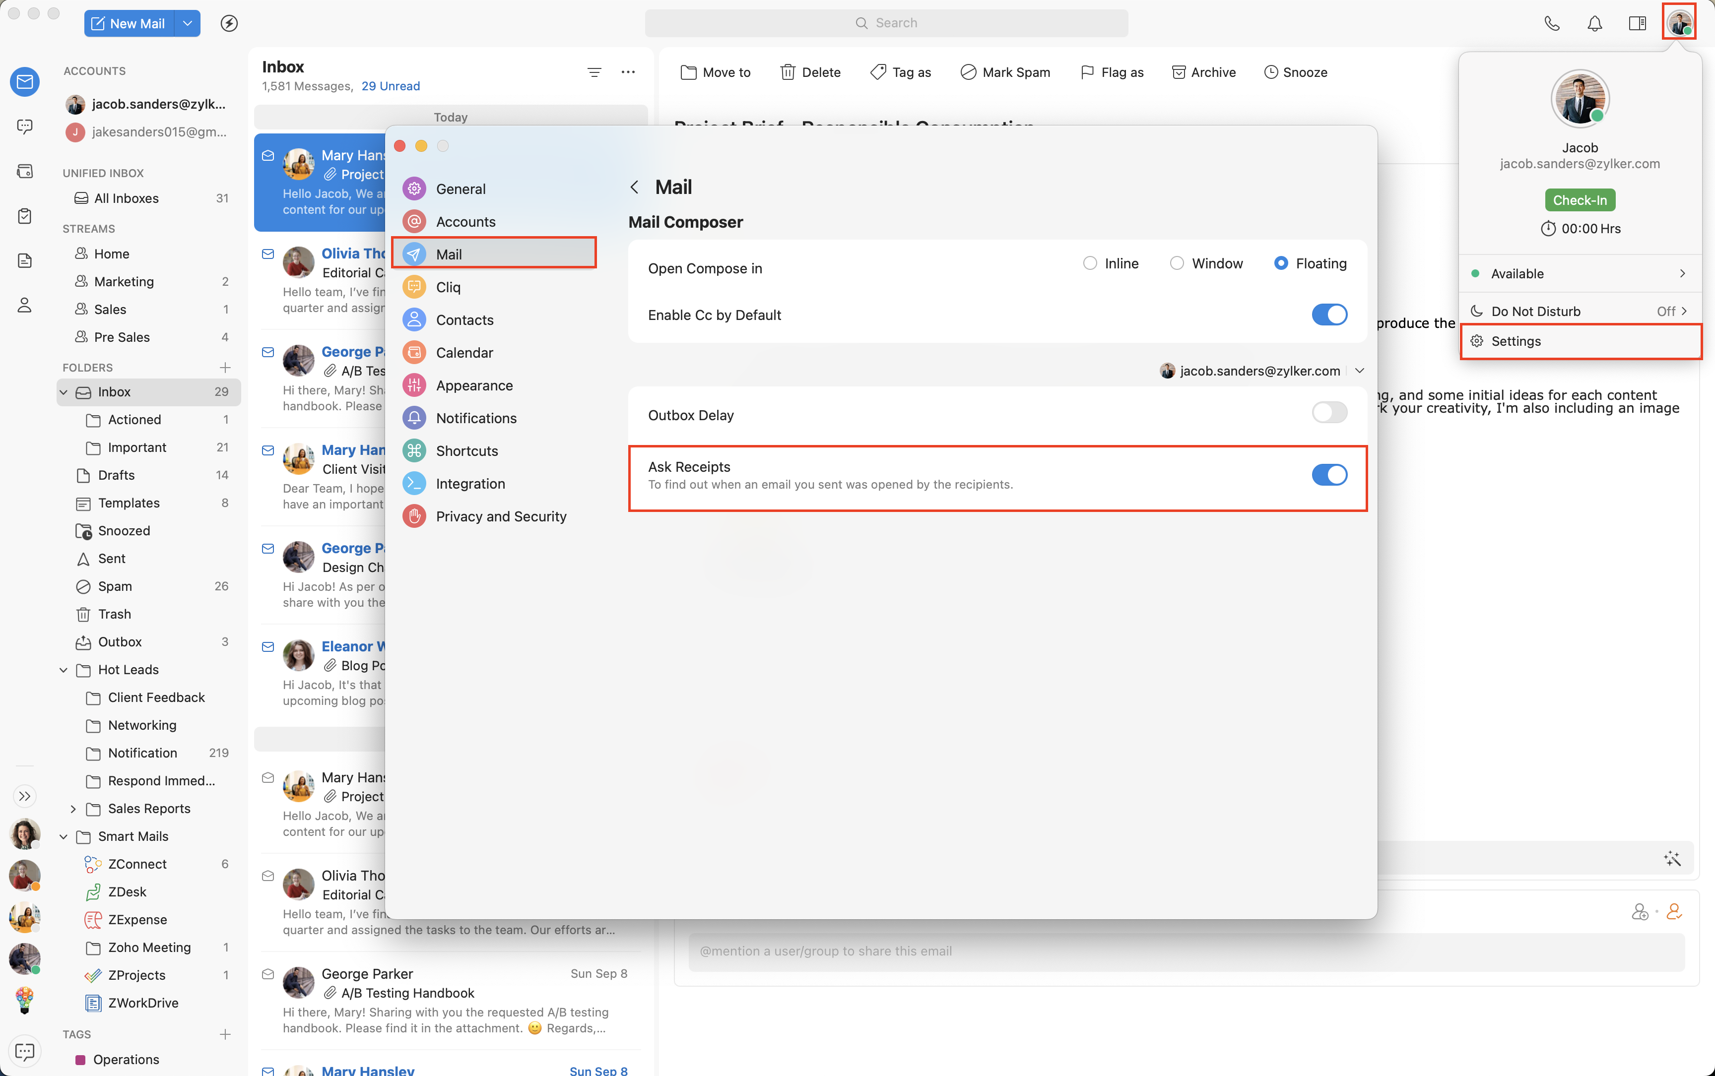Toggle the right side panel layout icon

click(x=1638, y=23)
